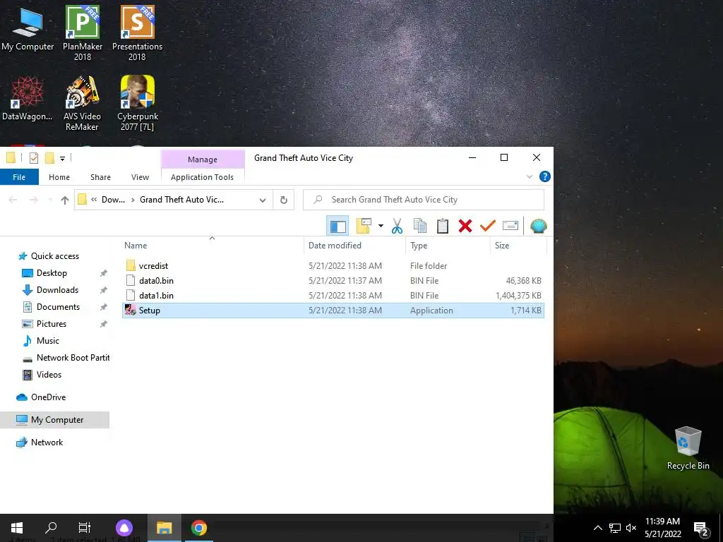Click the taskbar clock showing 11:39 AM

662,528
